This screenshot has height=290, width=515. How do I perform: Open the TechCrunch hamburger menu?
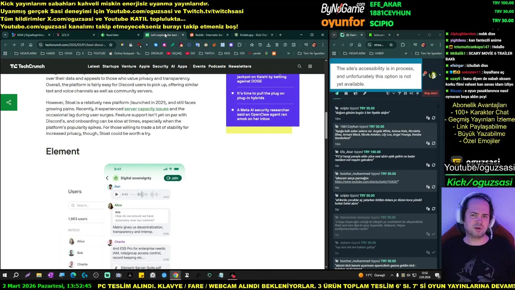pyautogui.click(x=310, y=66)
